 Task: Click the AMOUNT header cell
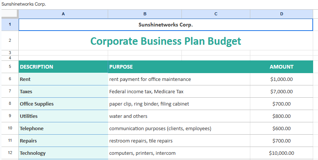[281, 67]
